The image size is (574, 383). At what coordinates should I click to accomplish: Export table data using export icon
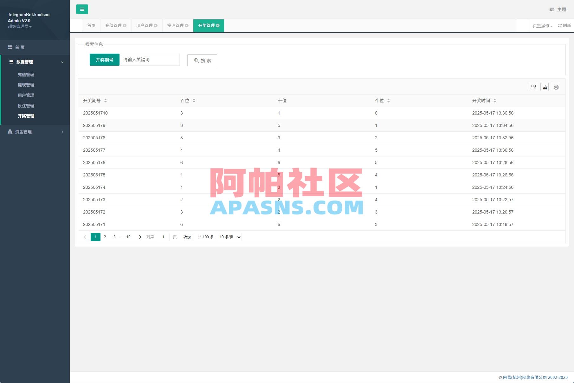tap(545, 87)
